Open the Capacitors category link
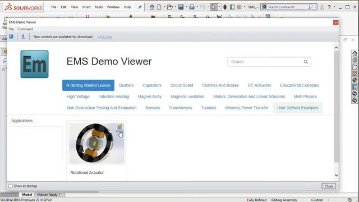The image size is (359, 202). point(152,85)
